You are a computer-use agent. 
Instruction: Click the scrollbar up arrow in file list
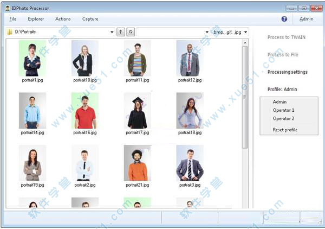click(245, 42)
